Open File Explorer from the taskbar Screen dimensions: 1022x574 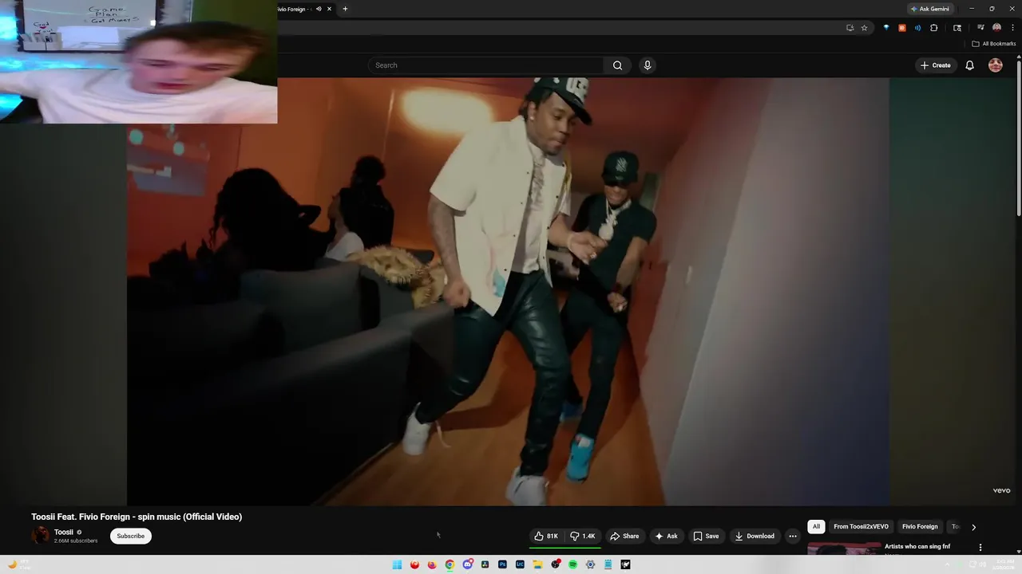[537, 564]
